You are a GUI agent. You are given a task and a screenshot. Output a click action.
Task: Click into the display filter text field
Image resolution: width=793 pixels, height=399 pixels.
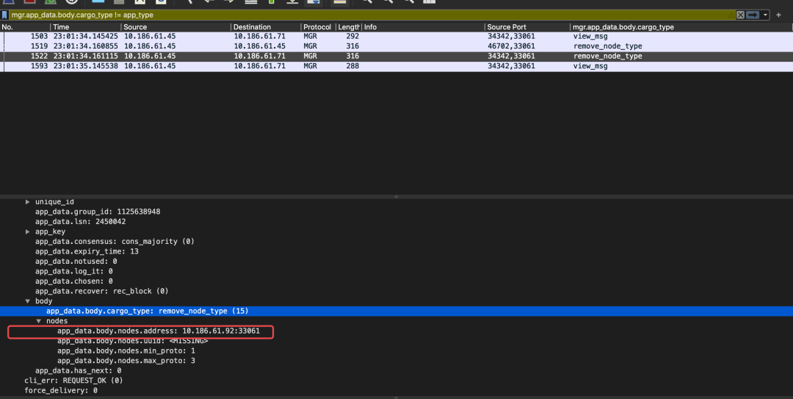[x=367, y=15]
